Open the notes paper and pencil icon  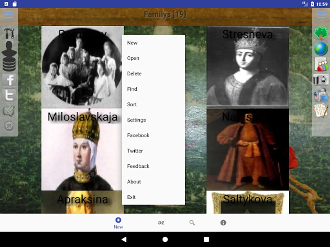coord(321,111)
